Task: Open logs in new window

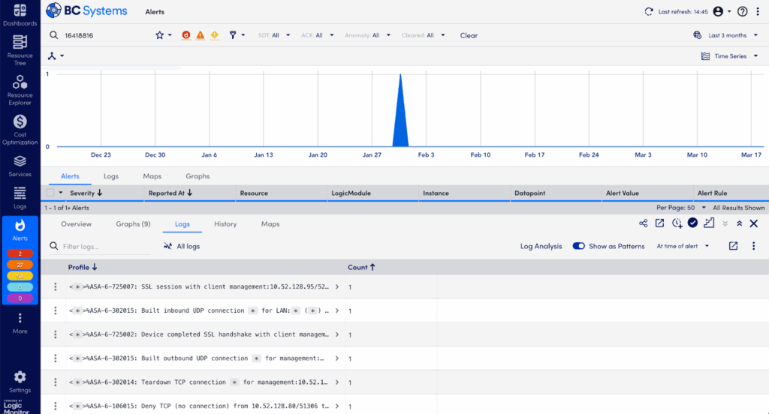Action: (733, 246)
